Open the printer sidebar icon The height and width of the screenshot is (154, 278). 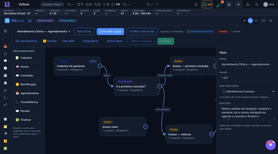click(x=5, y=83)
